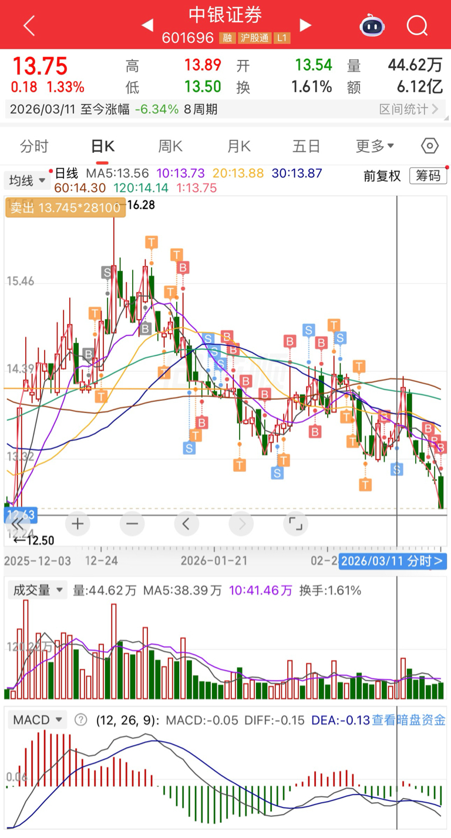Tap high price value 13.89
Screen dimensions: 451x838
(x=203, y=65)
